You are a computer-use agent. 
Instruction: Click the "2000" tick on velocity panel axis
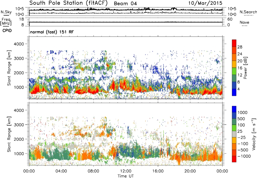pos(19,139)
